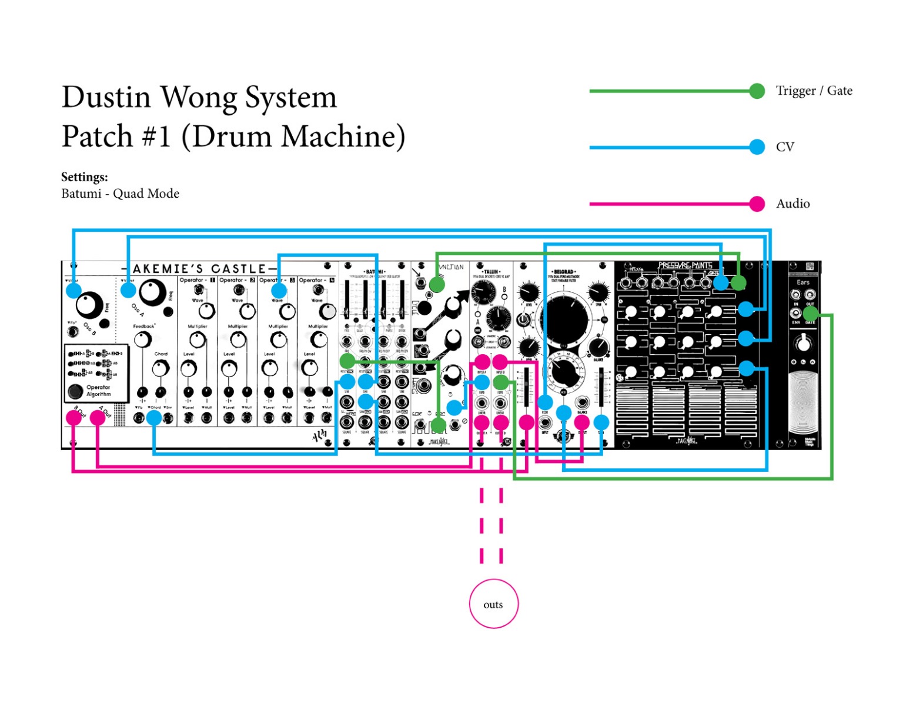Image resolution: width=913 pixels, height=706 pixels.
Task: Click the Chord knob on Akemie's Castle
Action: [x=160, y=369]
